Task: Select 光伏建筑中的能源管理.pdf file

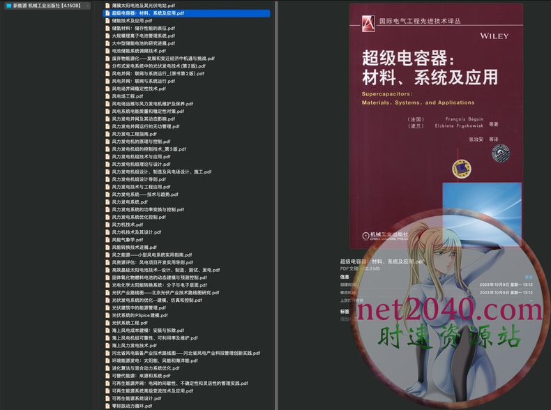Action: [143, 307]
